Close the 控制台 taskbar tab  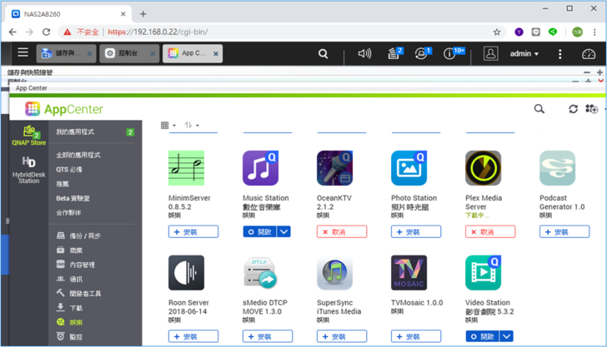coord(153,54)
